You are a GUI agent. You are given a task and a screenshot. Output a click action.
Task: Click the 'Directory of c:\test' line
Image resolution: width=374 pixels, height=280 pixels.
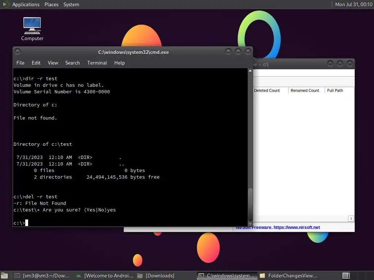(43, 144)
